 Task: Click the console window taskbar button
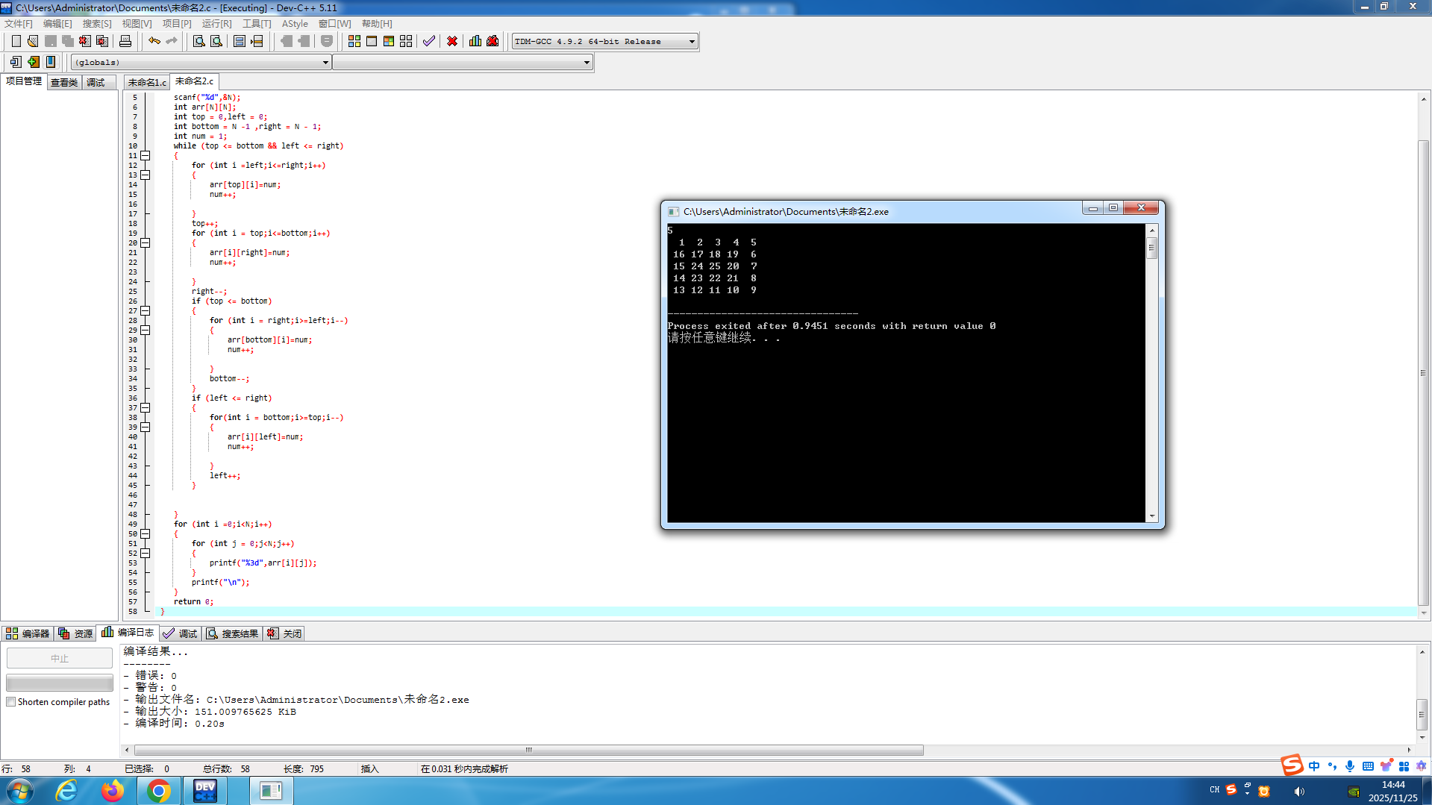click(271, 791)
